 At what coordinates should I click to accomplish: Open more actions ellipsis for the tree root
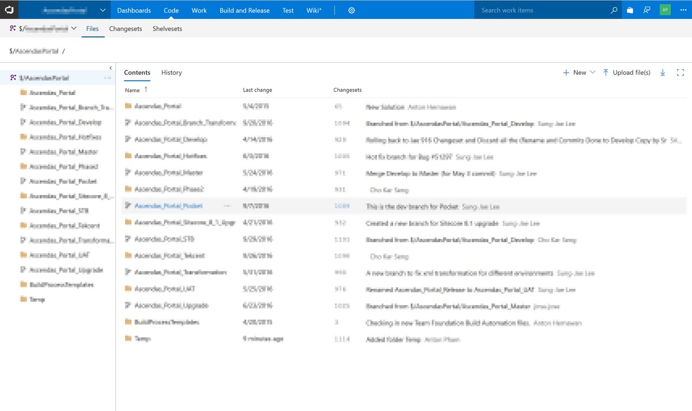(107, 78)
